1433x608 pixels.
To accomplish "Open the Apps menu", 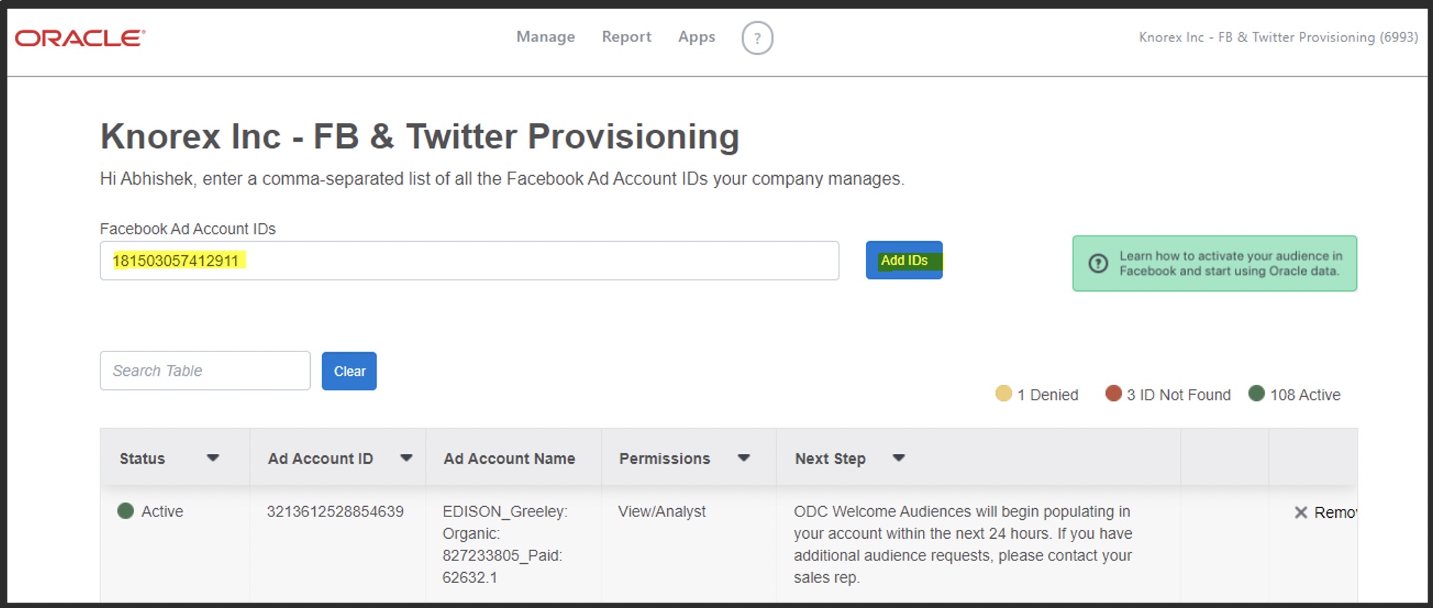I will pyautogui.click(x=696, y=37).
